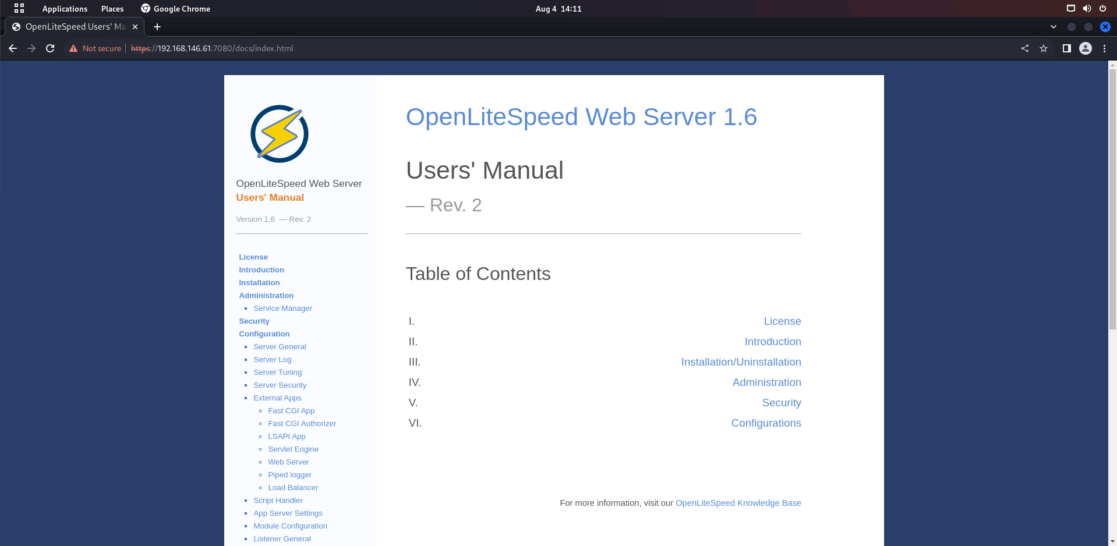Open Module Configuration sidebar link

[290, 526]
